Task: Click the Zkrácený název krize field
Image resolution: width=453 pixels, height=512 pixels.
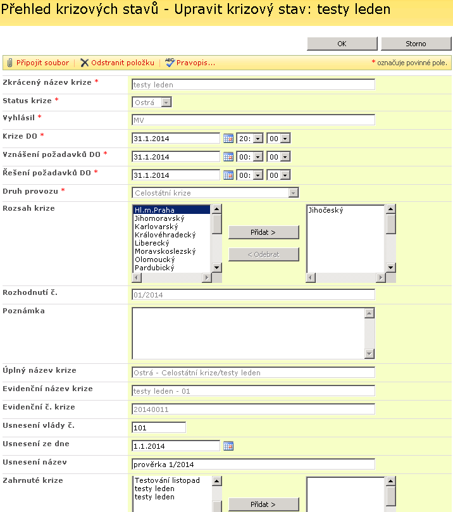Action: click(254, 84)
